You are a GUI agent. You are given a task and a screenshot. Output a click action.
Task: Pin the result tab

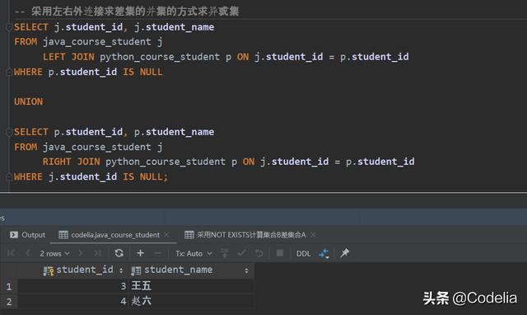pos(344,253)
